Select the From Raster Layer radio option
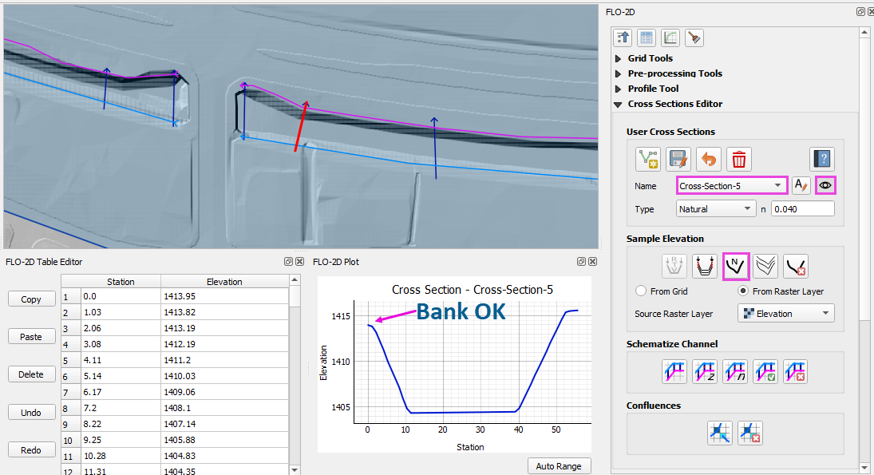The width and height of the screenshot is (874, 475). coord(744,291)
